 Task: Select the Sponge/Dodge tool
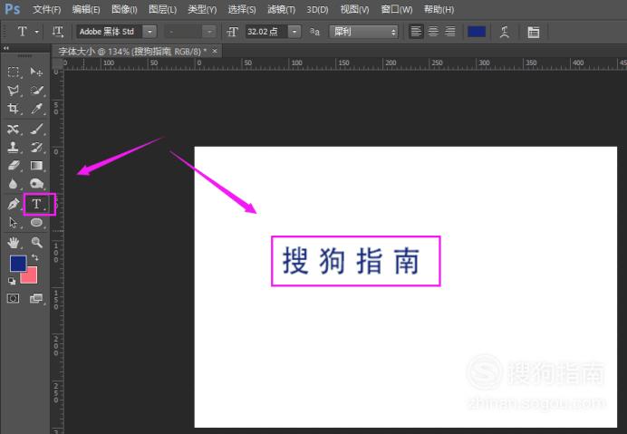(36, 184)
